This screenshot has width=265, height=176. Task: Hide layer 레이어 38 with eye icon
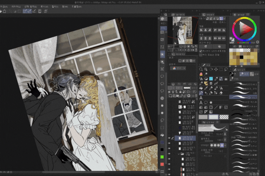[169, 138]
